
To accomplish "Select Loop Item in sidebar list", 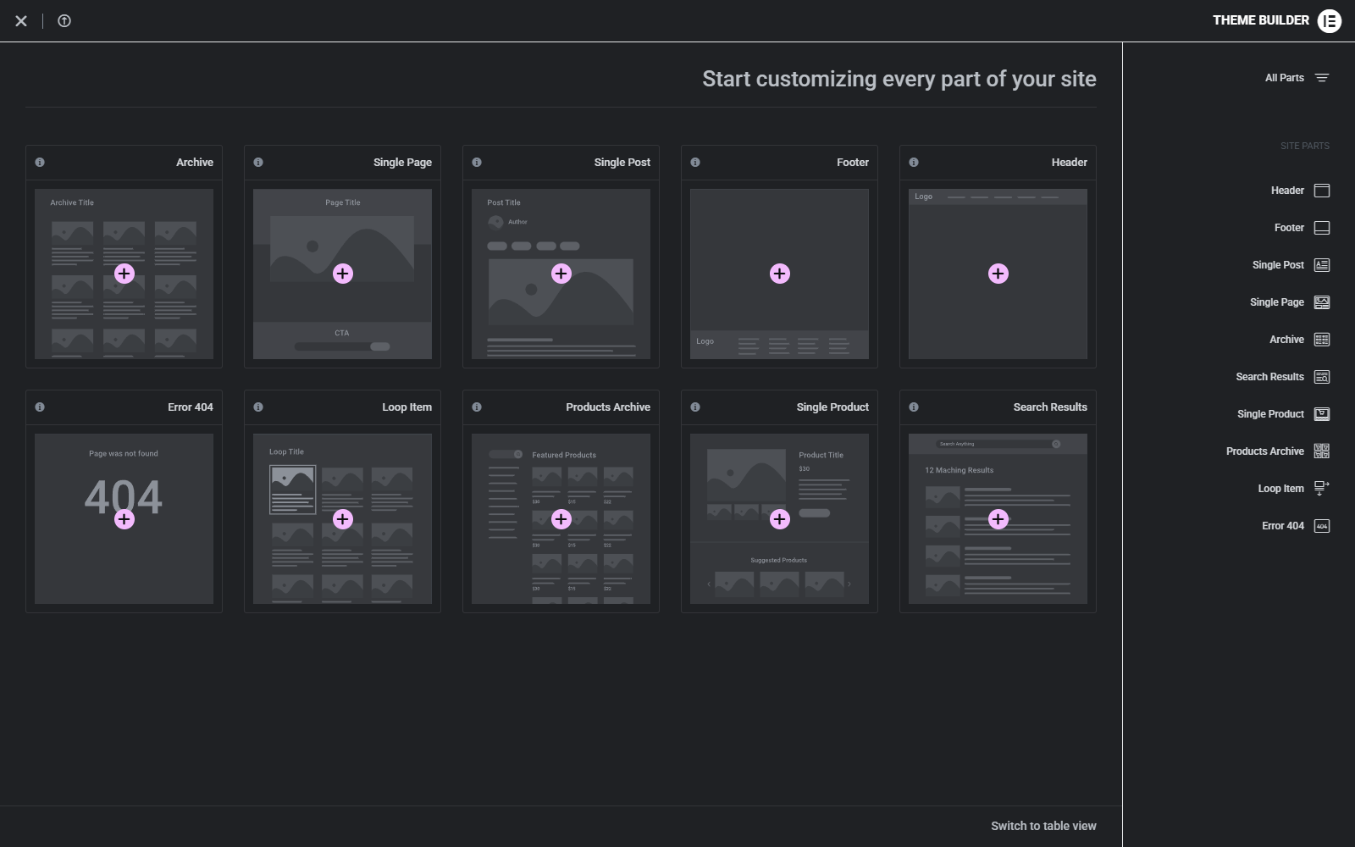I will [1293, 489].
